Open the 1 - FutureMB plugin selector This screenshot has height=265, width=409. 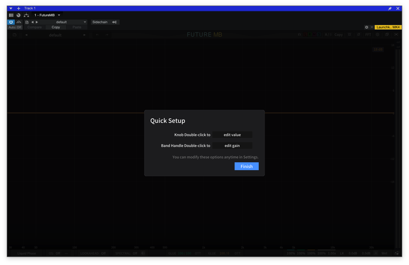click(47, 15)
